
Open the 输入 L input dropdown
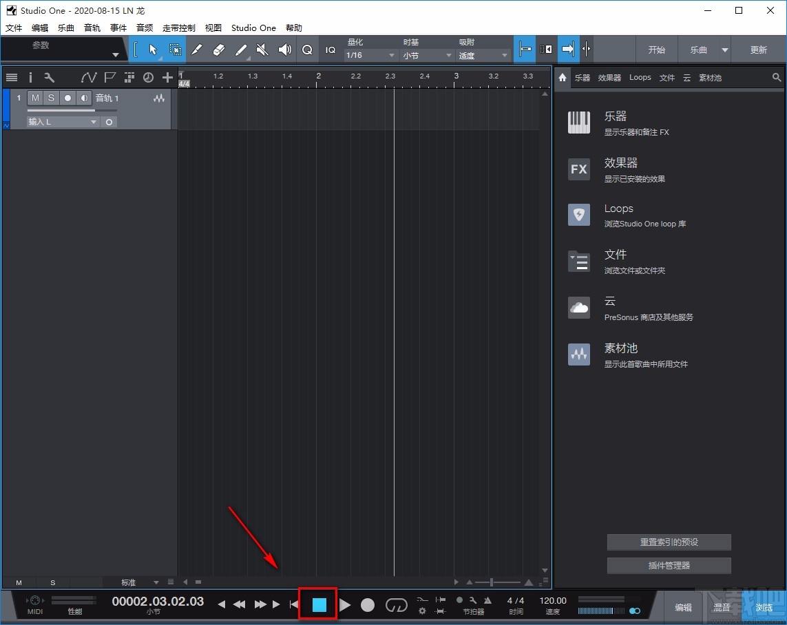[63, 122]
